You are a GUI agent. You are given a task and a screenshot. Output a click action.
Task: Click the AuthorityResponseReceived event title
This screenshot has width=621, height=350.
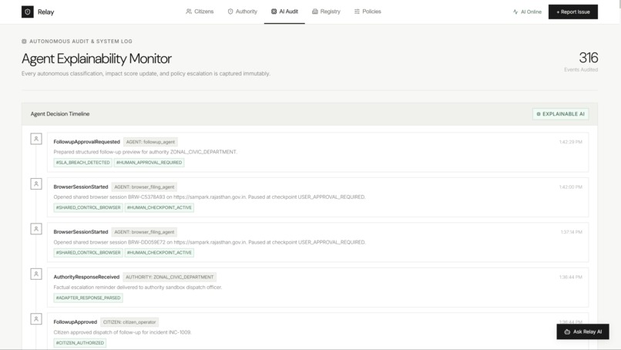point(86,277)
